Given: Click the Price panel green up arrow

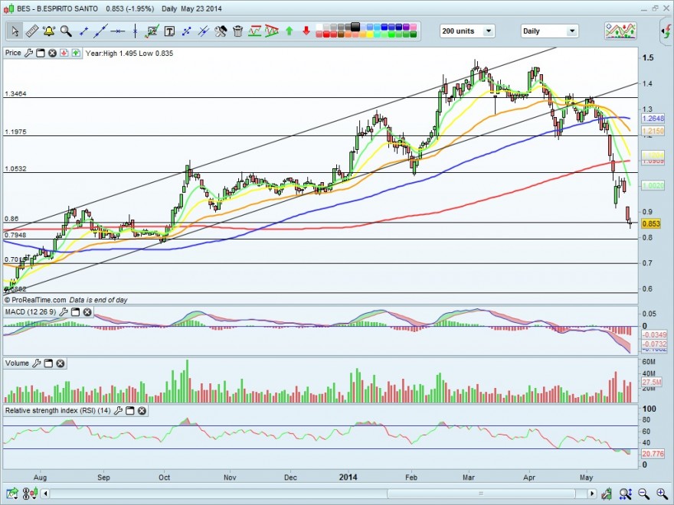Looking at the screenshot, I should [76, 53].
